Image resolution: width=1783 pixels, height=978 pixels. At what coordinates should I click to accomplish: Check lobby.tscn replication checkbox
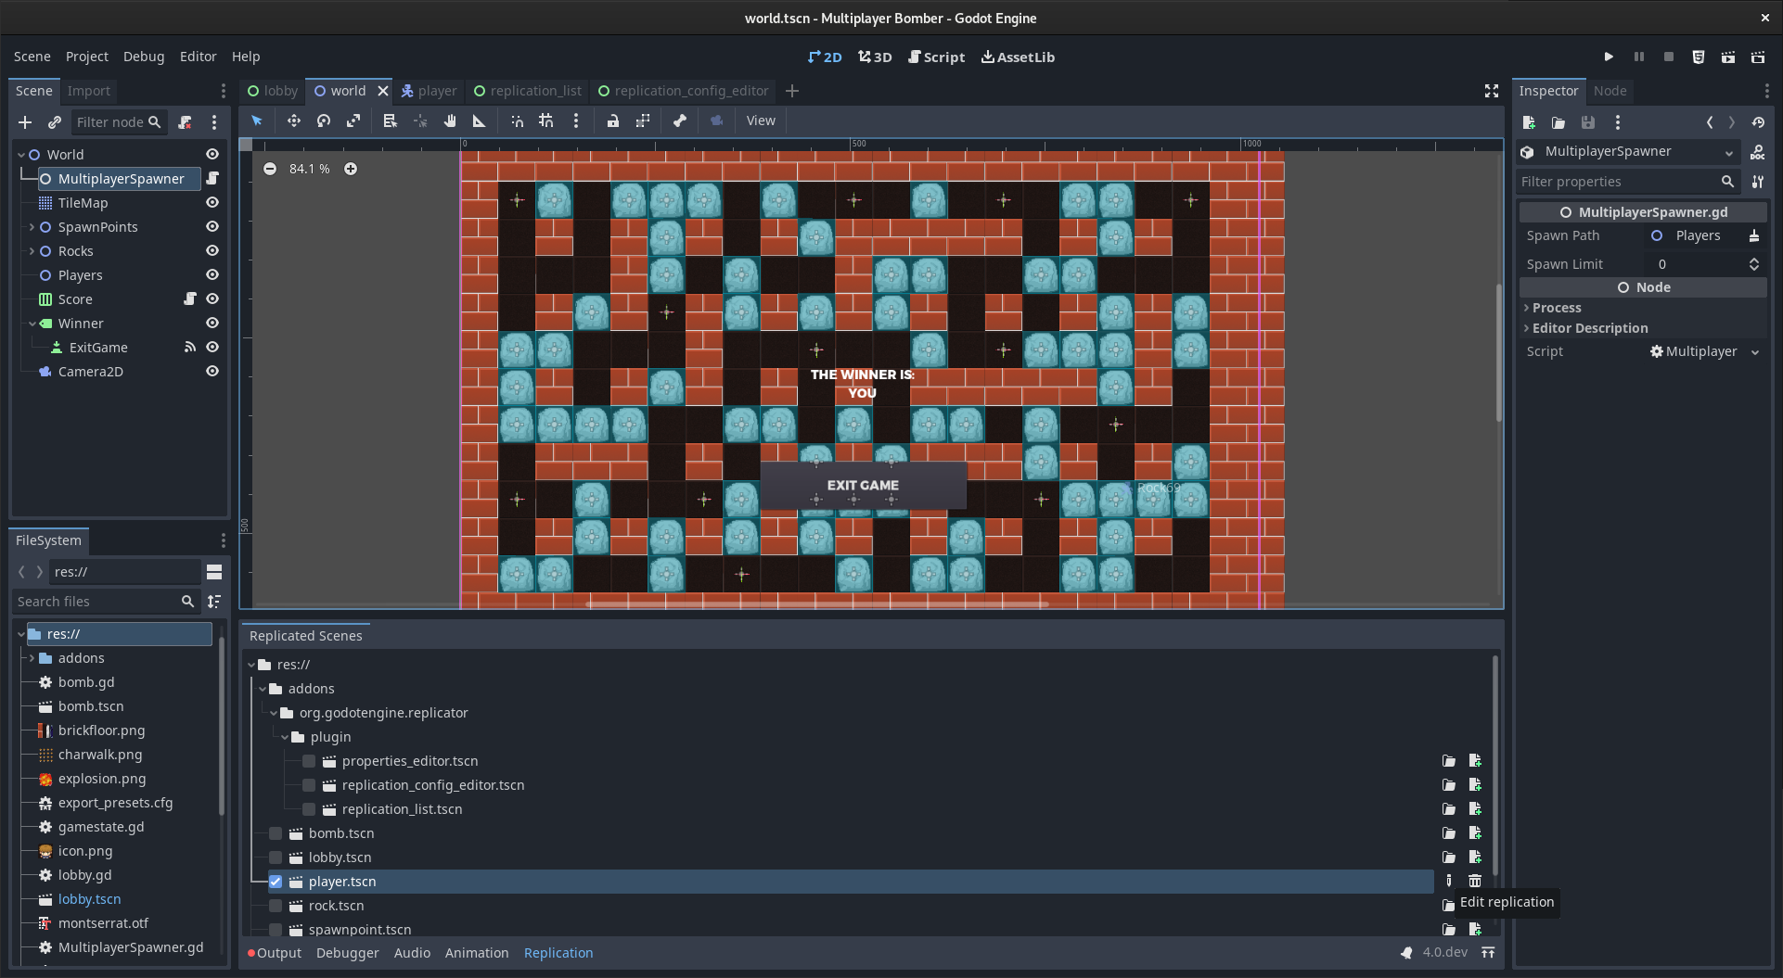coord(276,857)
